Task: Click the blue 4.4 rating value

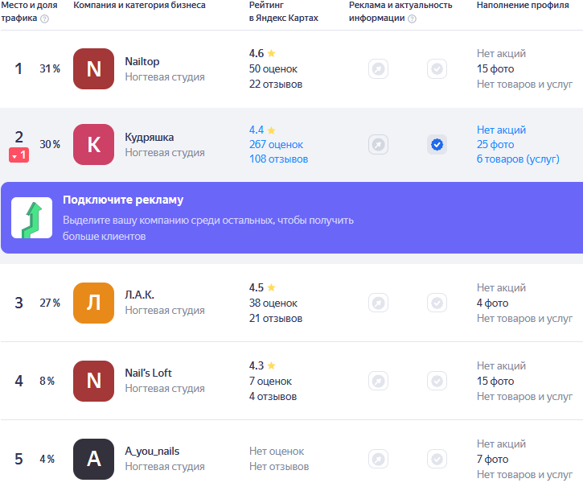Action: pos(257,130)
